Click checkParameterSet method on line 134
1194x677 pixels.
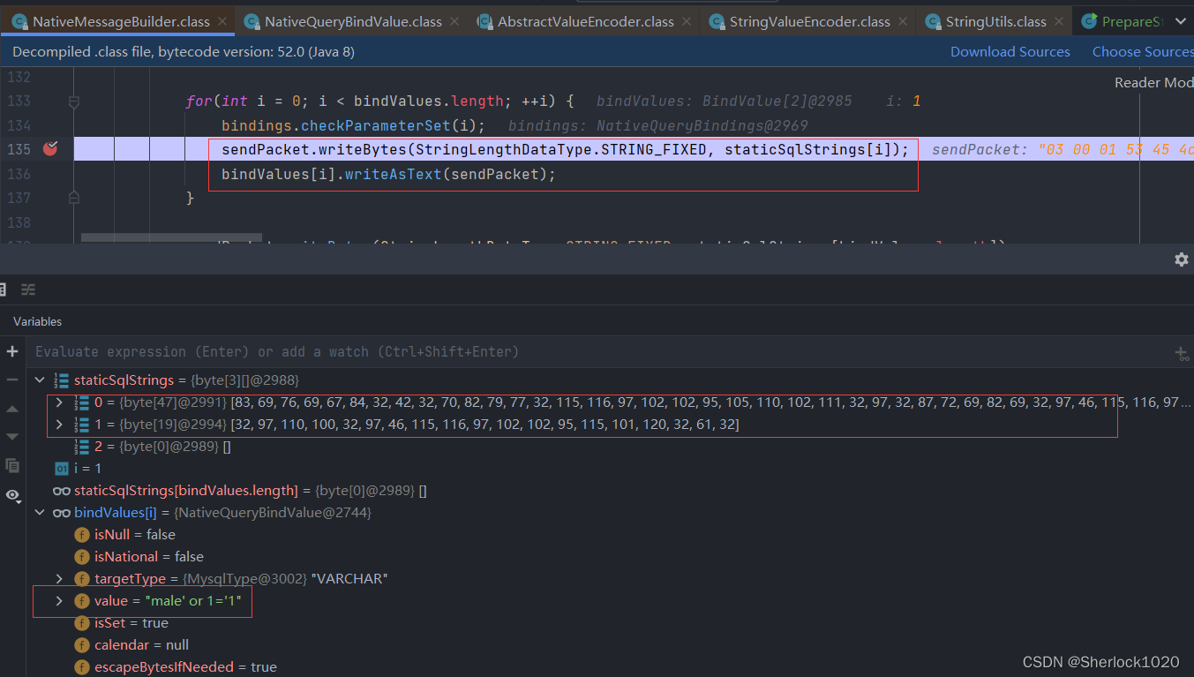(x=376, y=125)
